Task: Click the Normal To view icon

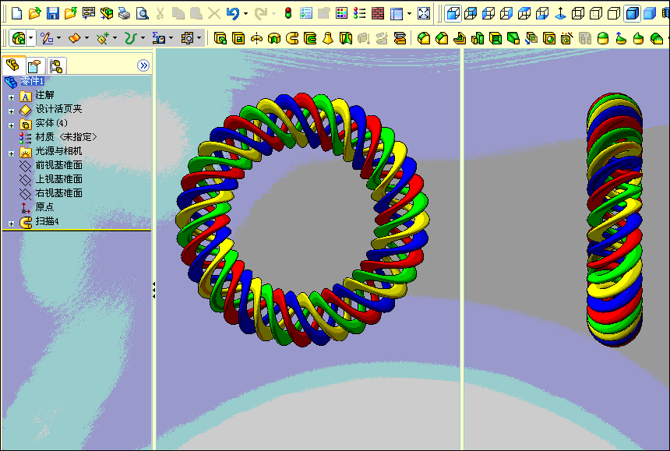Action: (x=560, y=13)
